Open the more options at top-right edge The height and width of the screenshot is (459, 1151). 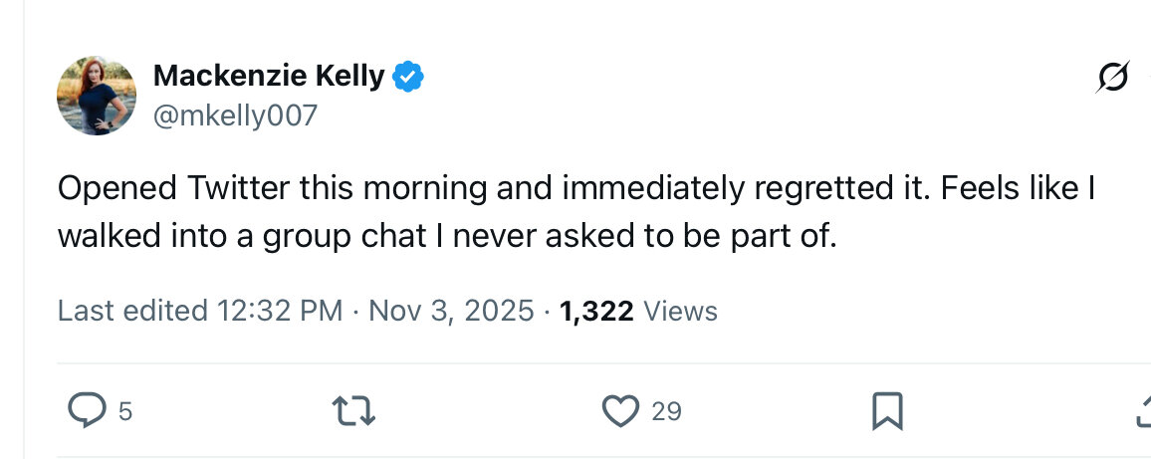tap(1145, 77)
